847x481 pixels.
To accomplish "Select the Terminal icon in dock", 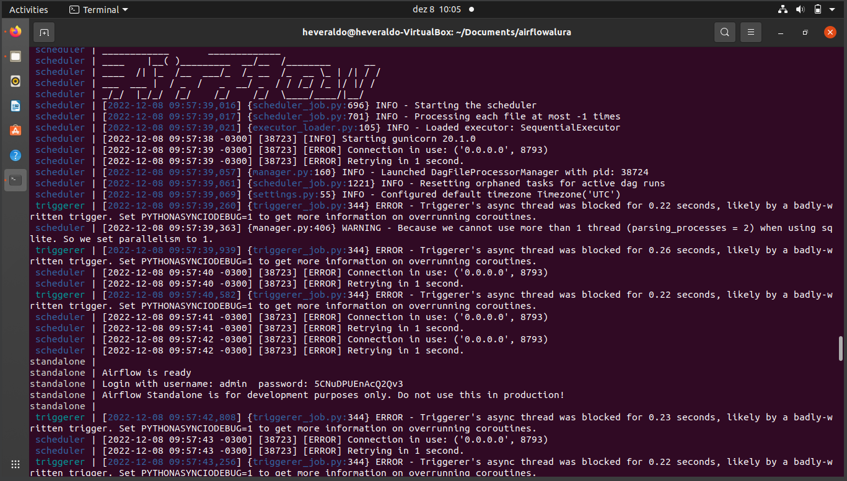I will (x=15, y=180).
